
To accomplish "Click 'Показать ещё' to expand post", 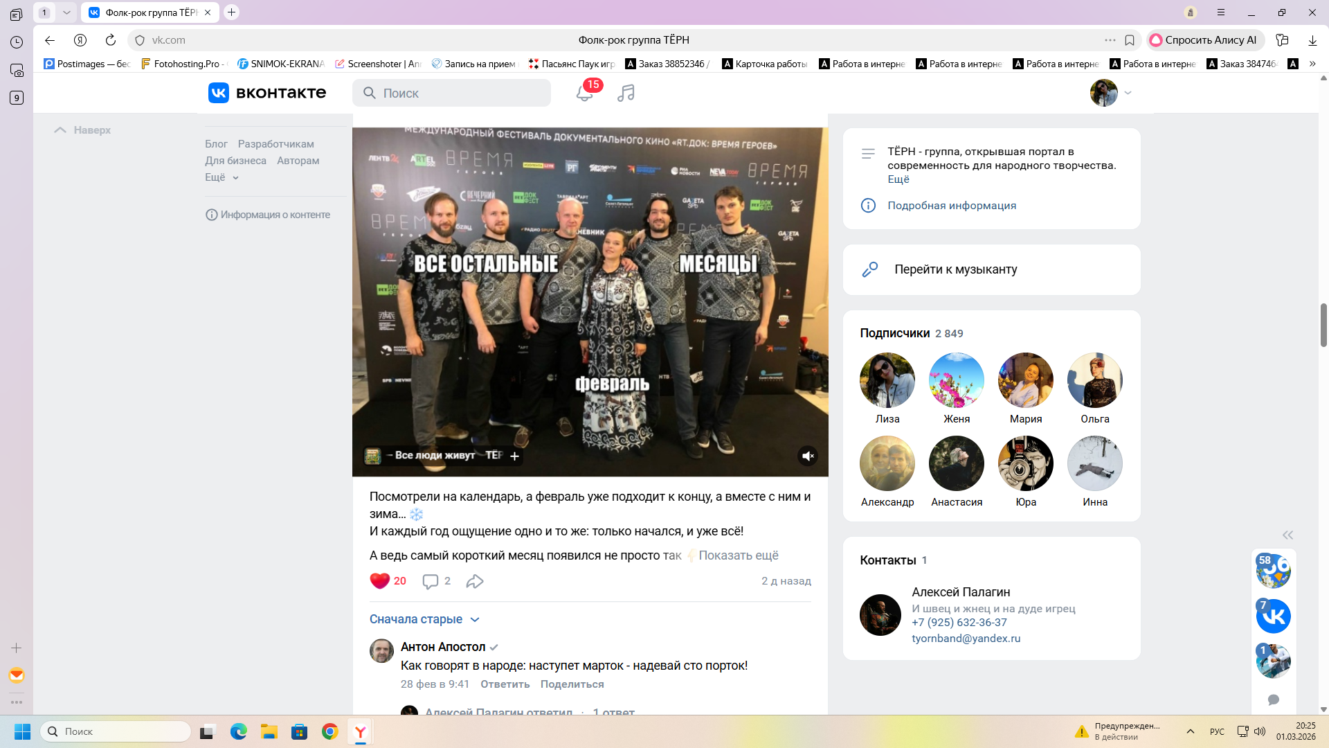I will coord(738,555).
